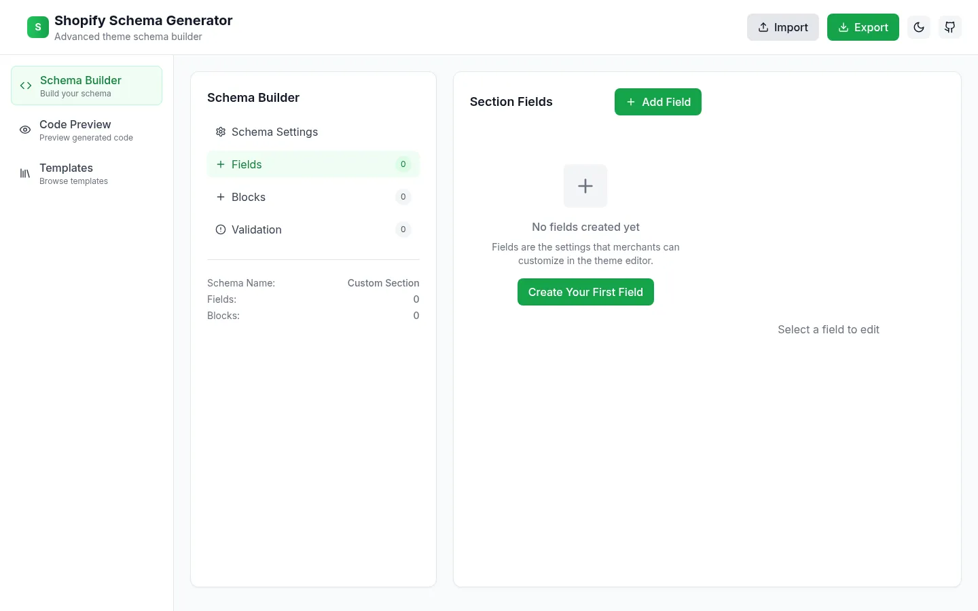978x611 pixels.
Task: Click the "Advanced theme schema builder" subtitle
Action: click(128, 37)
